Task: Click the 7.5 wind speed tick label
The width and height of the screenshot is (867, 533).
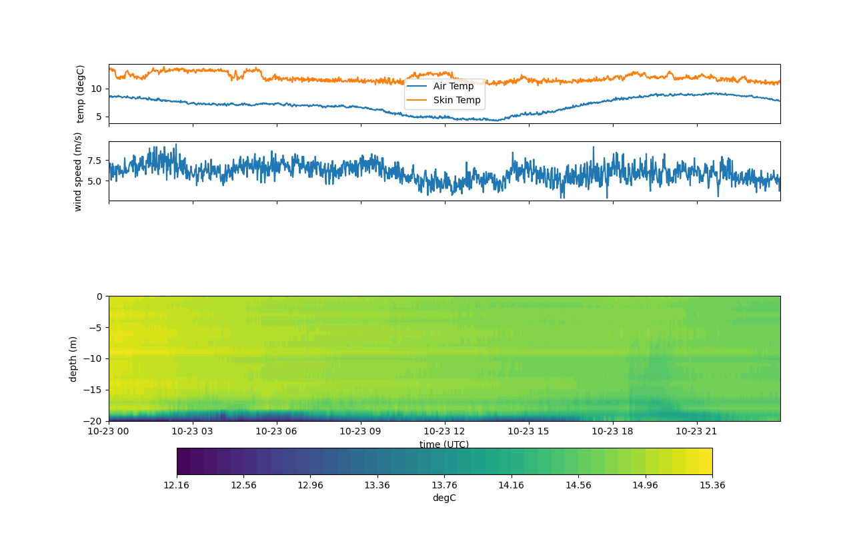Action: pos(94,161)
